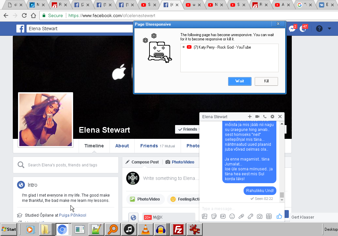The image size is (338, 236).
Task: Go to browser home page icon
Action: click(33, 15)
